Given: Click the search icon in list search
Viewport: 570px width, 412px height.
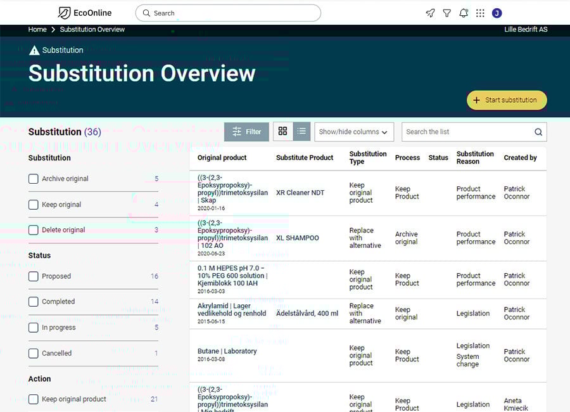Looking at the screenshot, I should pyautogui.click(x=538, y=132).
